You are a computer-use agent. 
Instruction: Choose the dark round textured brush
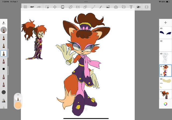pos(3,92)
